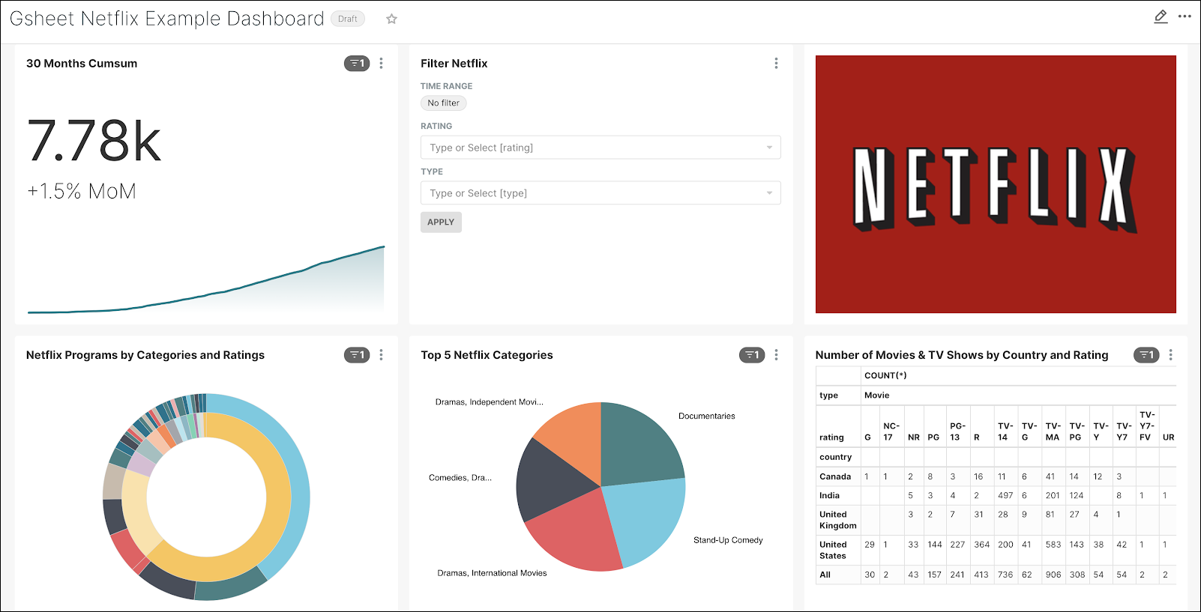1201x612 pixels.
Task: Click the Draft status badge
Action: (348, 19)
